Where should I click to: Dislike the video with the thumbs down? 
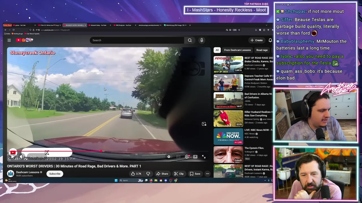coord(148,174)
